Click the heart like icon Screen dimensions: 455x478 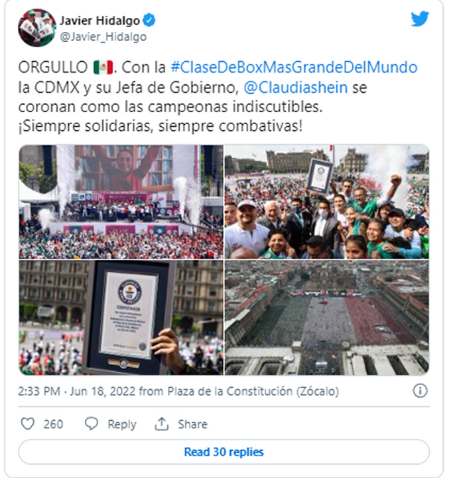(x=27, y=424)
